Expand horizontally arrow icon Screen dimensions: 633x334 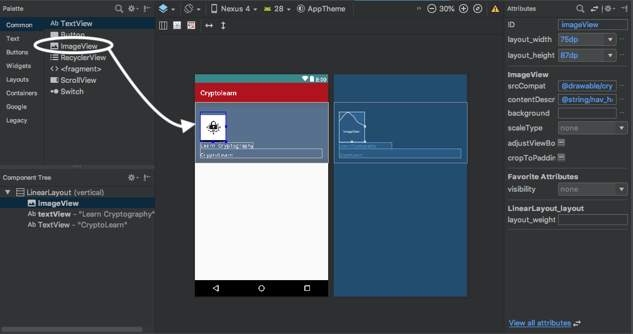[209, 26]
